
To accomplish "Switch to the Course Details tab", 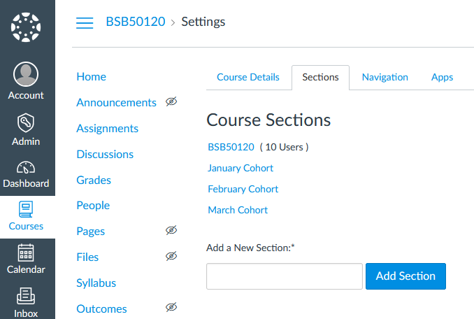I will tap(248, 78).
